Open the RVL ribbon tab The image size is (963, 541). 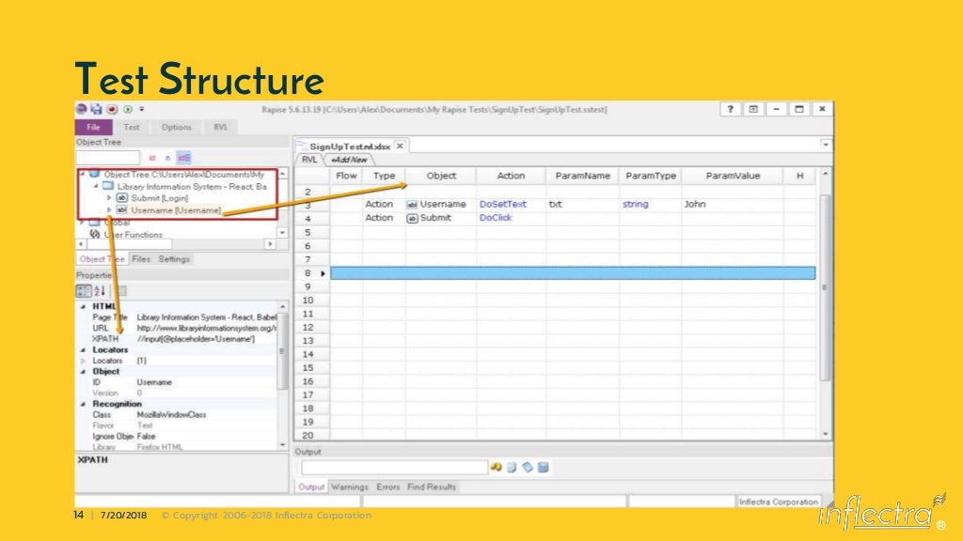220,127
